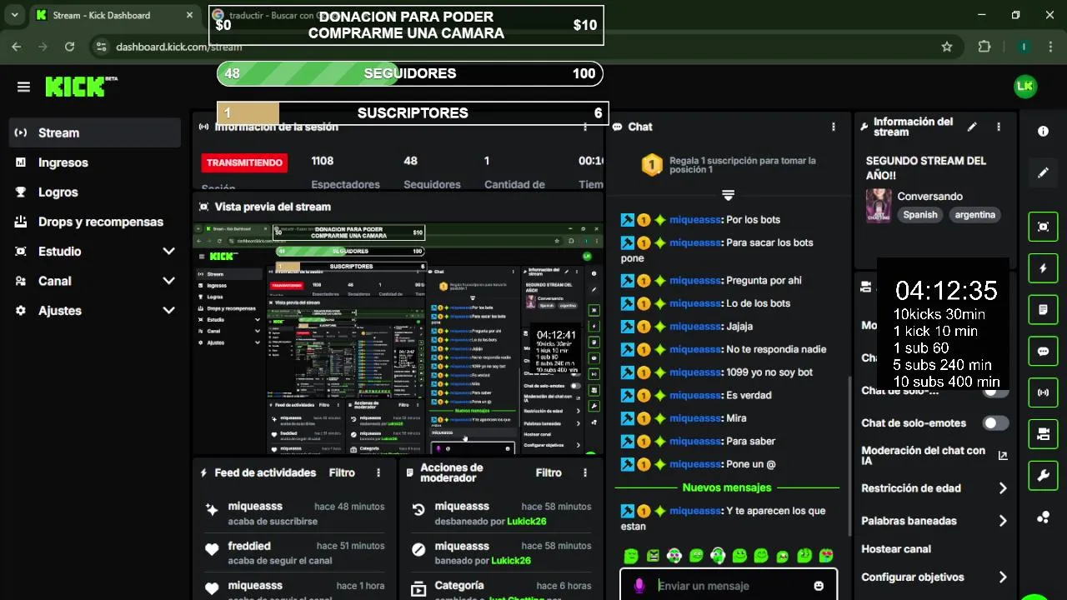The image size is (1067, 600).
Task: Open Filtro in Acciones de moderador
Action: [549, 472]
